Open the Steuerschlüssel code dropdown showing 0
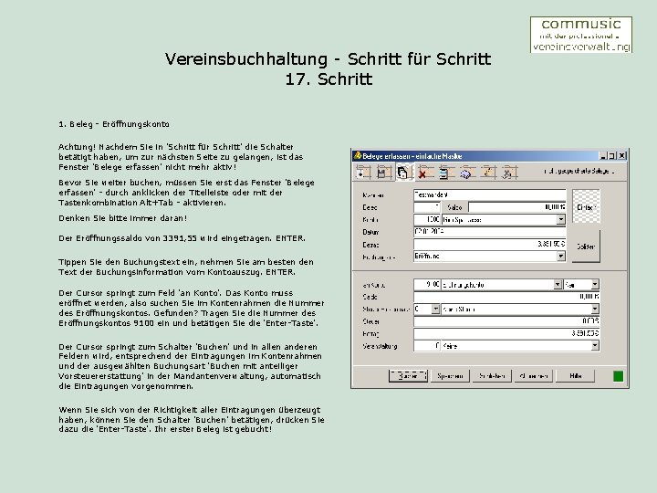657x493 pixels. click(435, 309)
